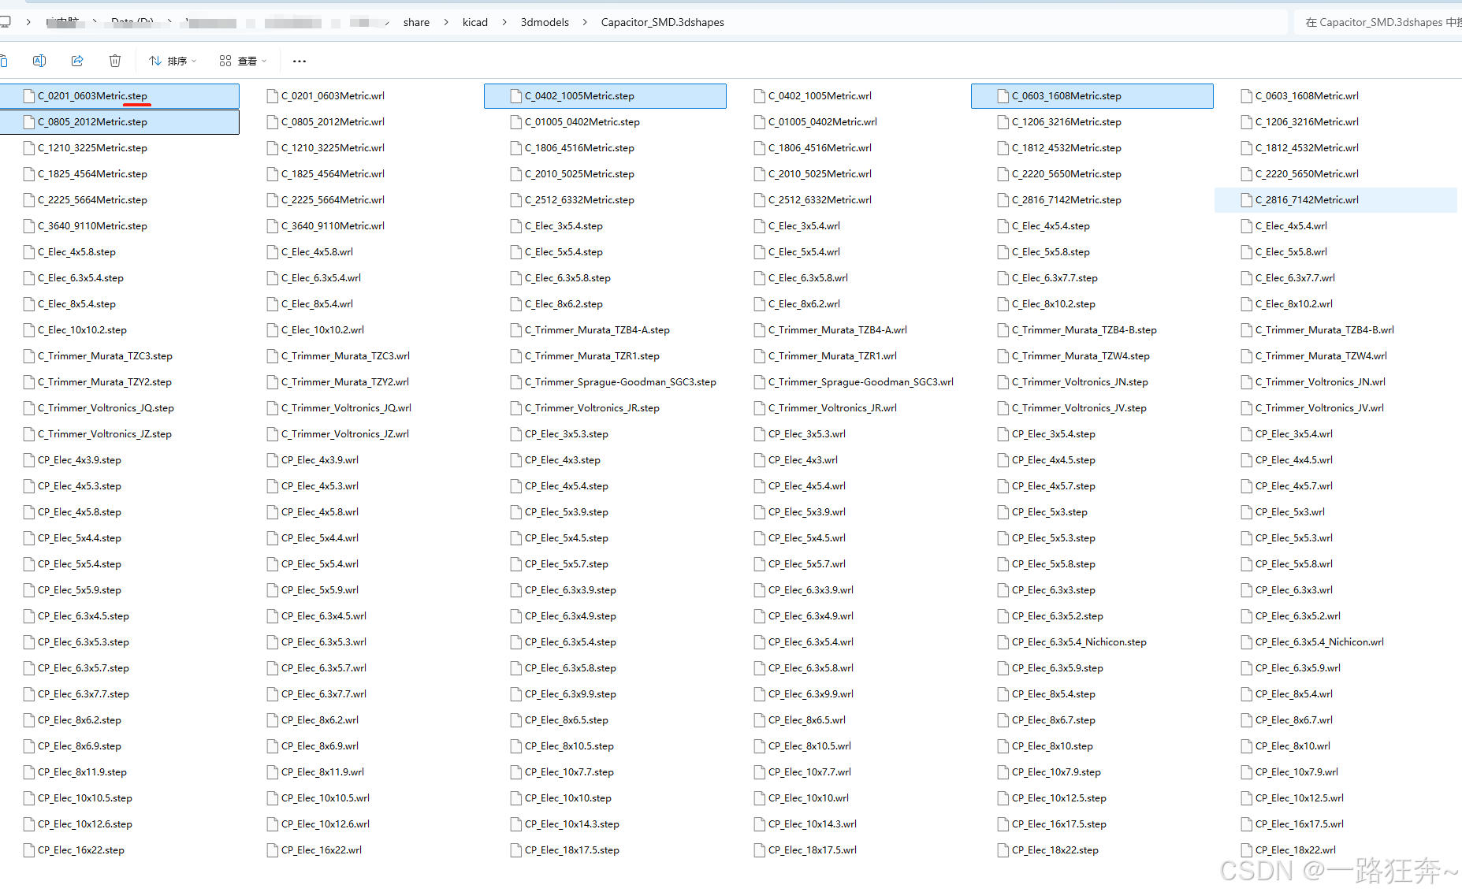This screenshot has height=896, width=1462.
Task: Click the Delete trash icon
Action: tap(115, 61)
